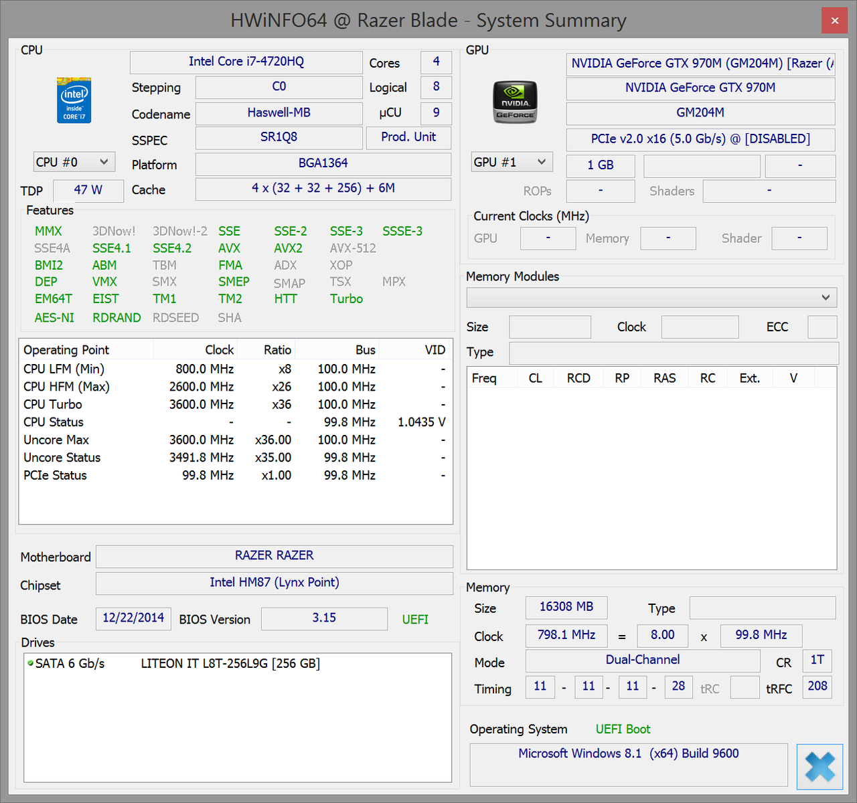Select the Uncore Status row
The image size is (857, 803).
[x=235, y=458]
